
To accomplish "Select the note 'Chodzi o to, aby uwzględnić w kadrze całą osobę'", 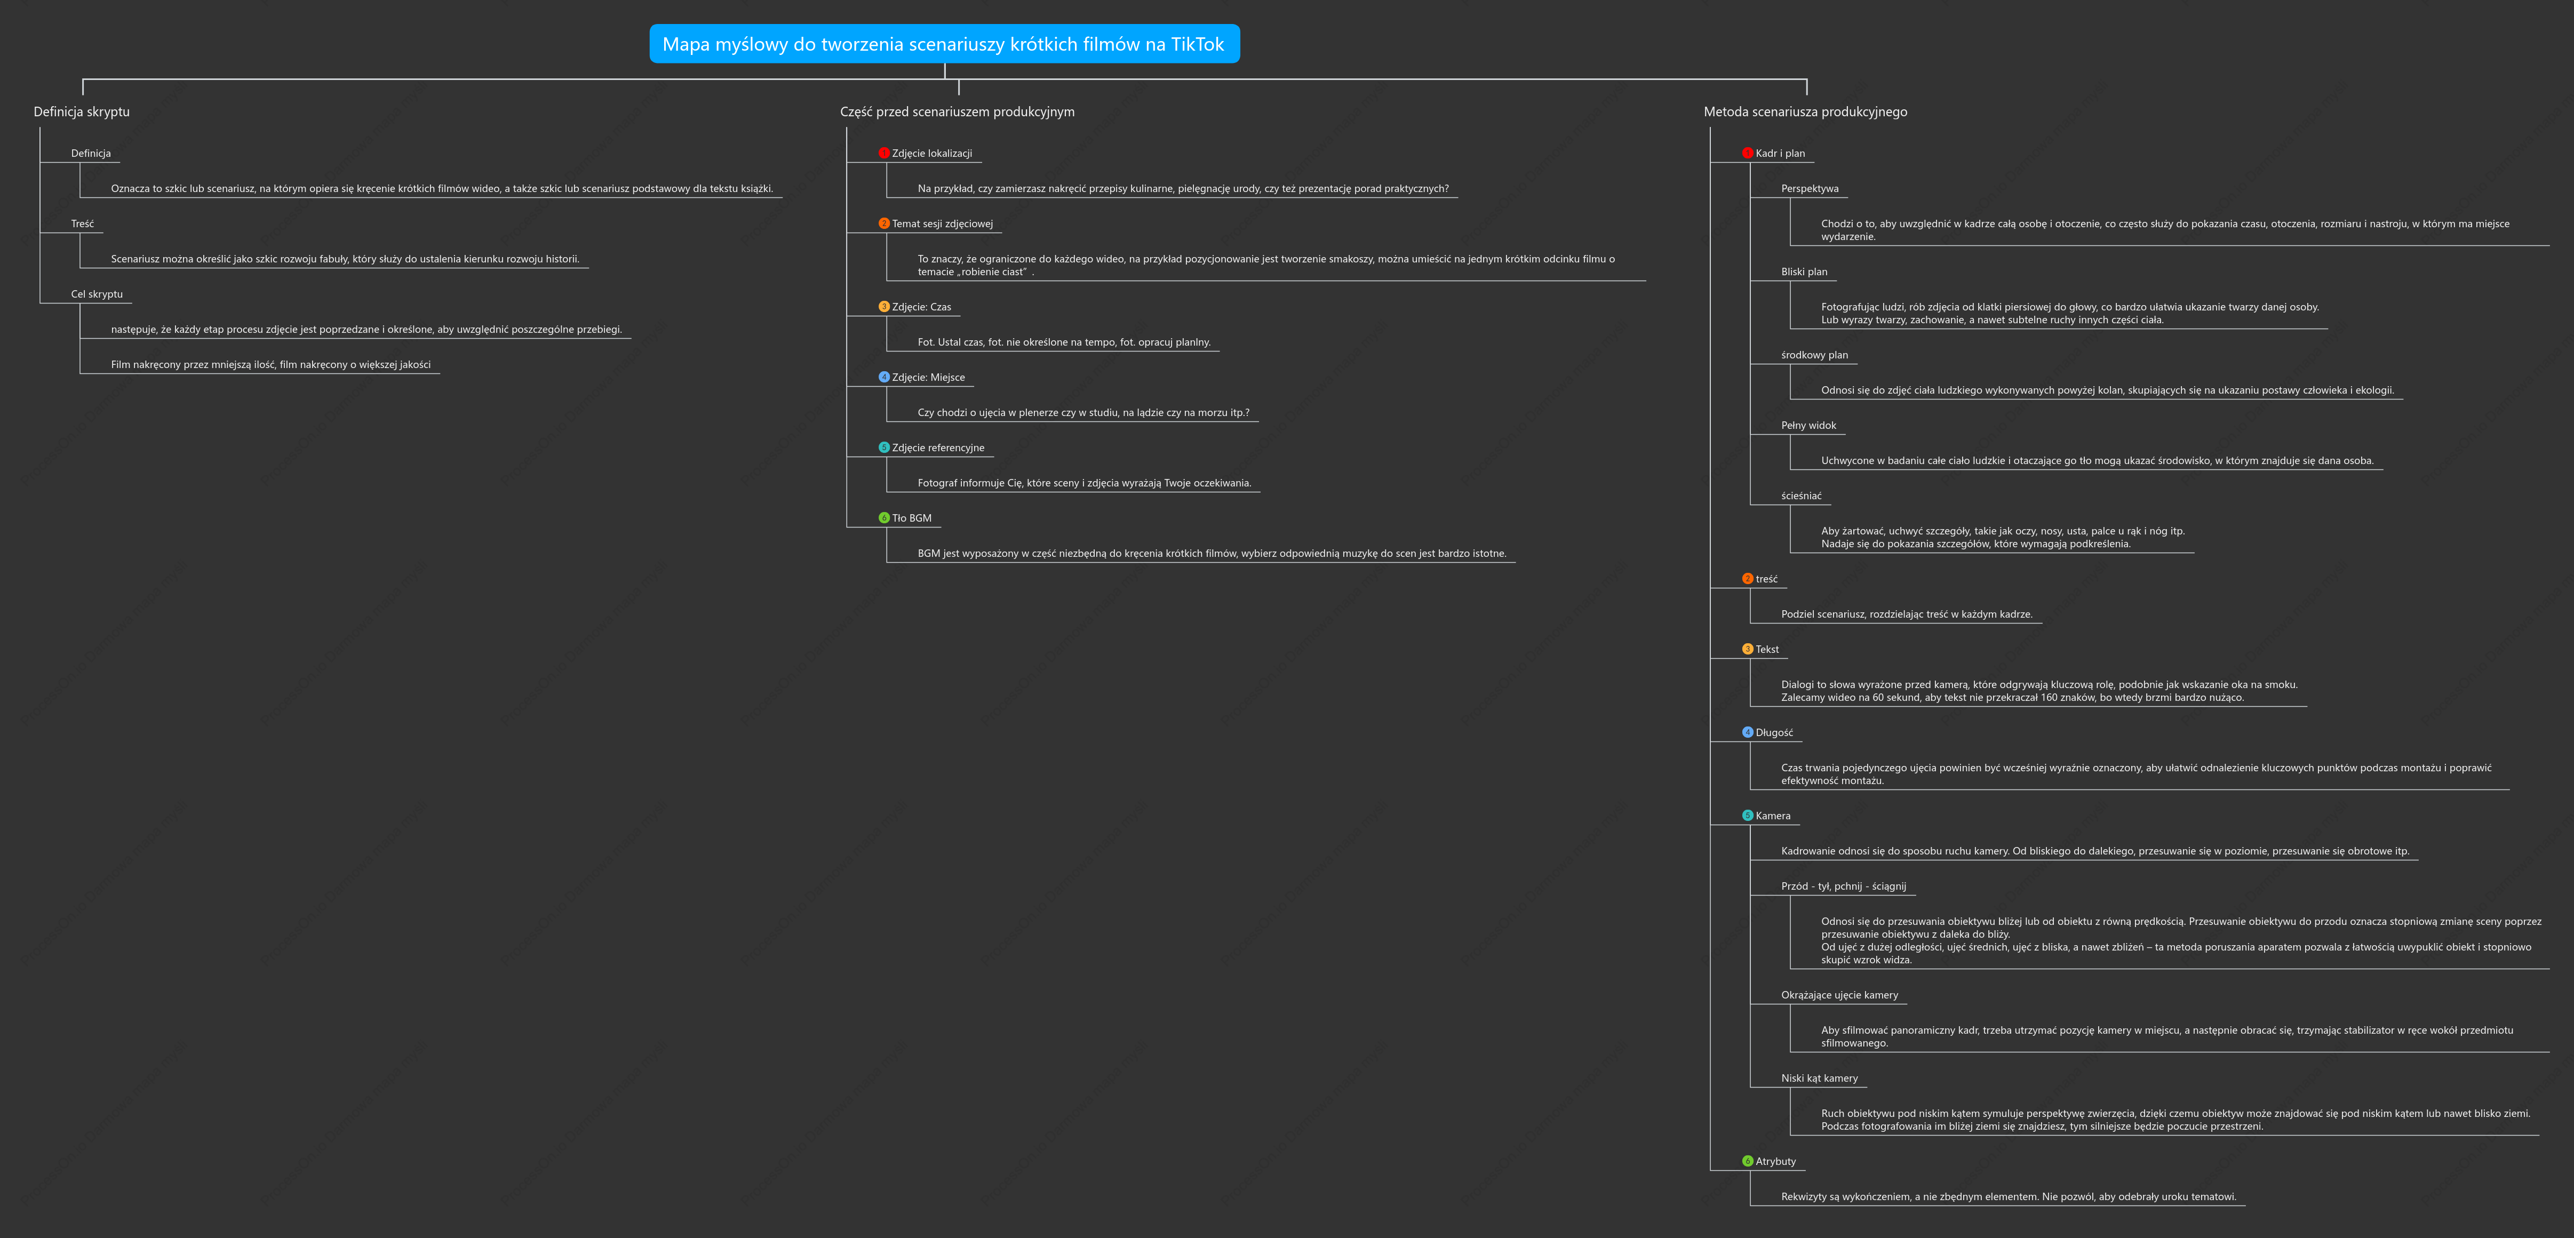I will (x=2165, y=230).
